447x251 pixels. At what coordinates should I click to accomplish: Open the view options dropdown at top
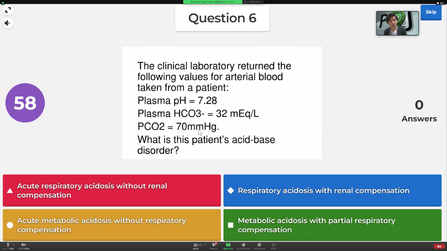coord(253,2)
